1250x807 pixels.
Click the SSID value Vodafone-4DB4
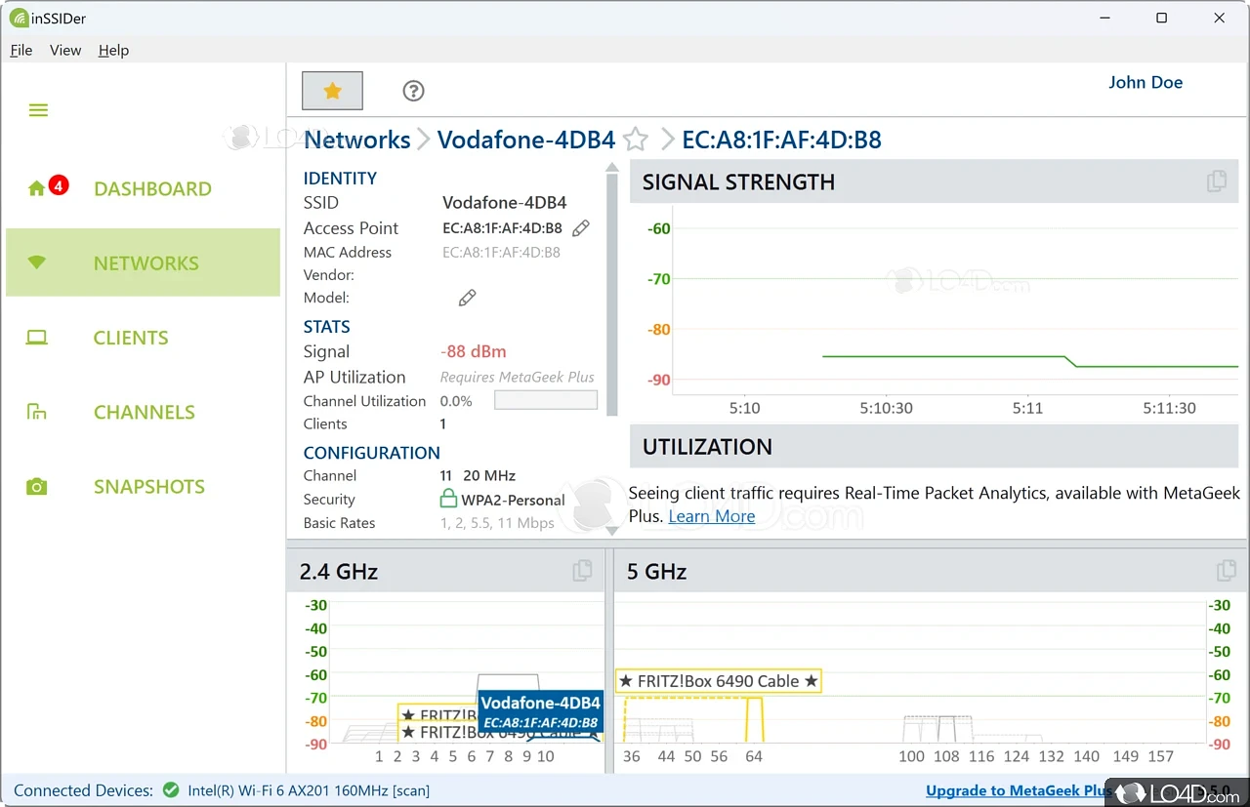click(505, 203)
